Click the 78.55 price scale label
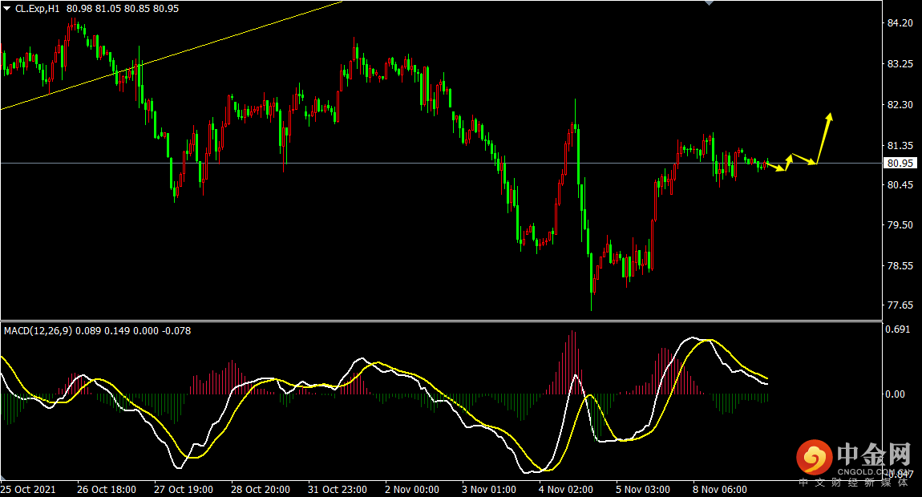Viewport: 922px width, 497px height. [900, 266]
